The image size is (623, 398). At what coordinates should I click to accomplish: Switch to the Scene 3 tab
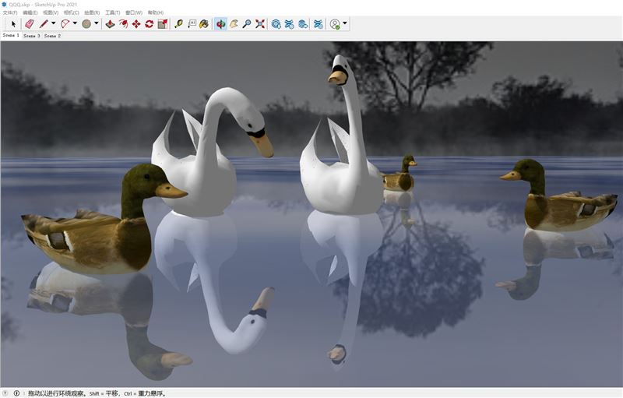pos(31,36)
